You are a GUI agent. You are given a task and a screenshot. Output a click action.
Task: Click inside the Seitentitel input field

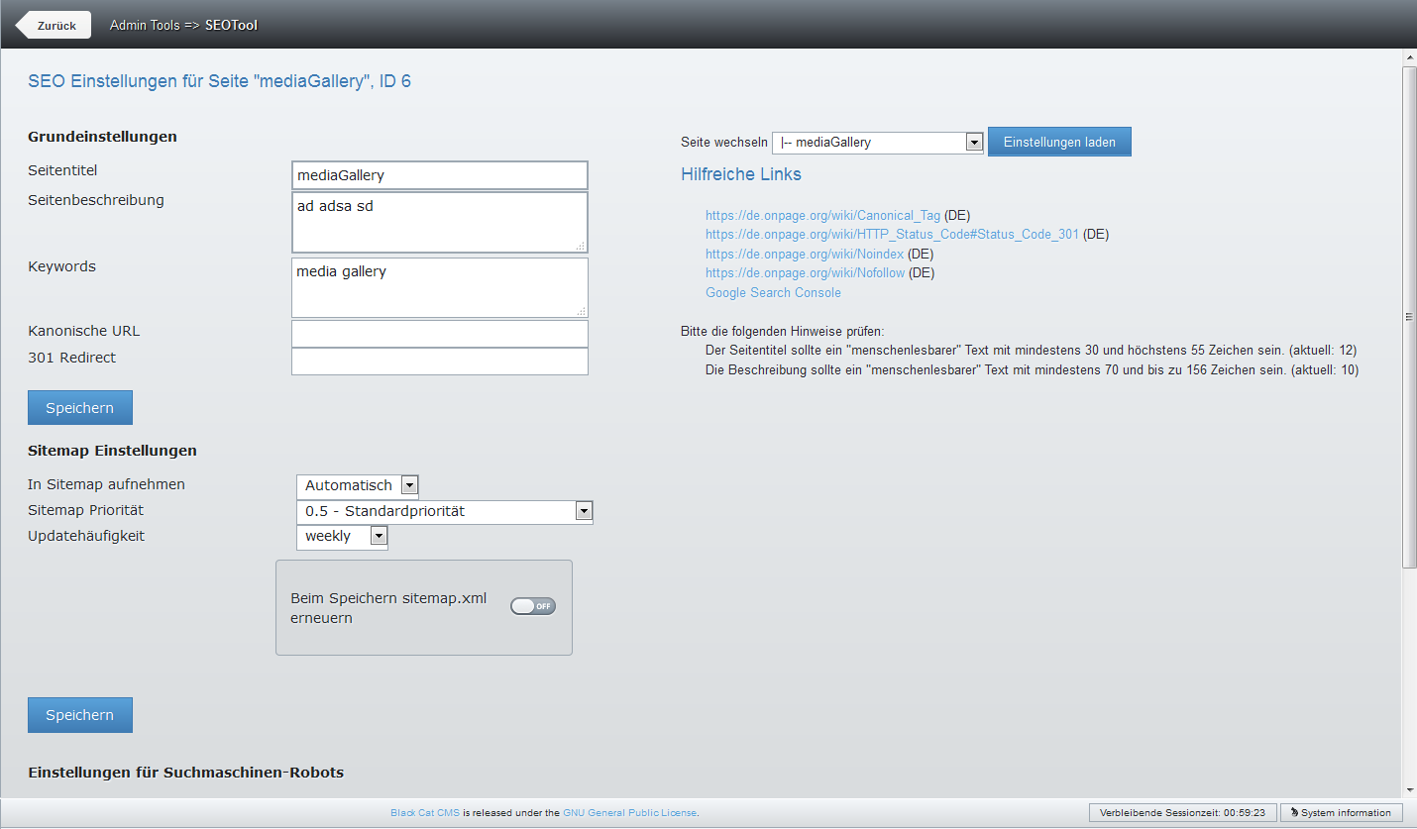coord(439,174)
